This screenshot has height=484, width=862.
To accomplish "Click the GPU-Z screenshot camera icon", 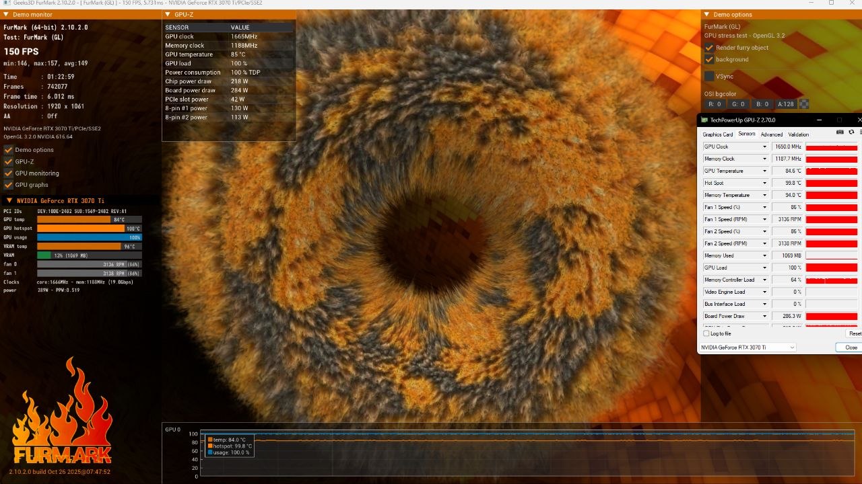I will (x=840, y=132).
